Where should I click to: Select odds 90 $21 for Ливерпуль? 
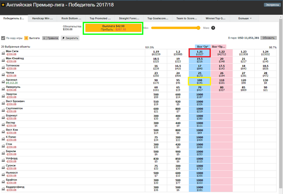tap(265, 88)
